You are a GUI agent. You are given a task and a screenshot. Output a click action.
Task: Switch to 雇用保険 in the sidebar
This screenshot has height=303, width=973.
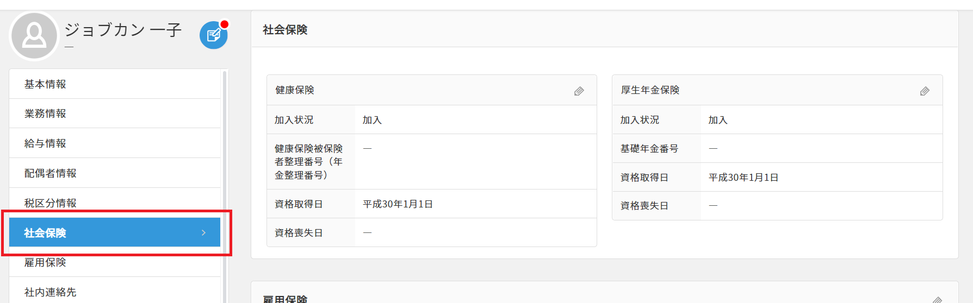click(x=45, y=262)
